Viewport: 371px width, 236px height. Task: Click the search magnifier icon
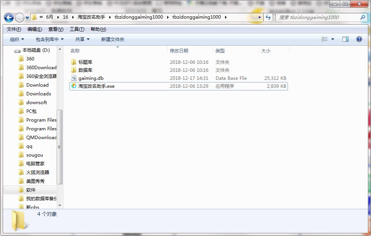(363, 17)
